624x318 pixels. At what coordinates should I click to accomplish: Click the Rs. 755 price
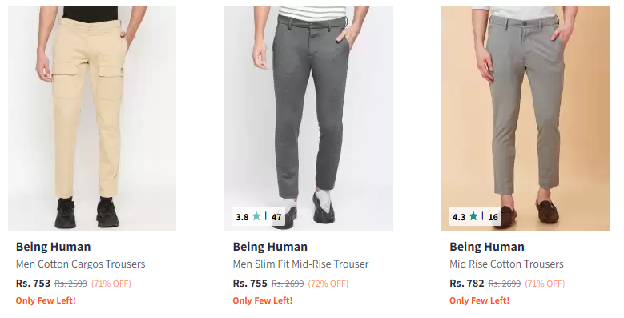pyautogui.click(x=250, y=284)
